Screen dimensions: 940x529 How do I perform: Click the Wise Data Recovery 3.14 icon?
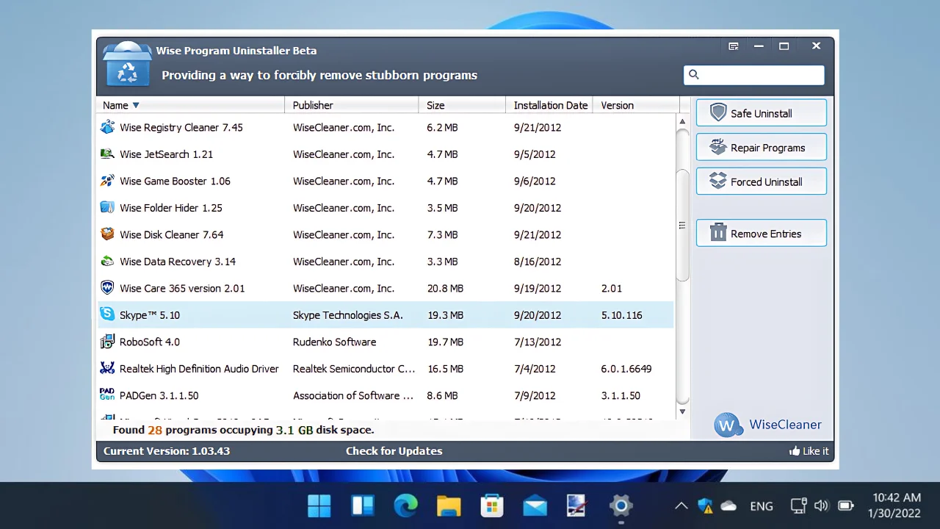click(x=107, y=262)
